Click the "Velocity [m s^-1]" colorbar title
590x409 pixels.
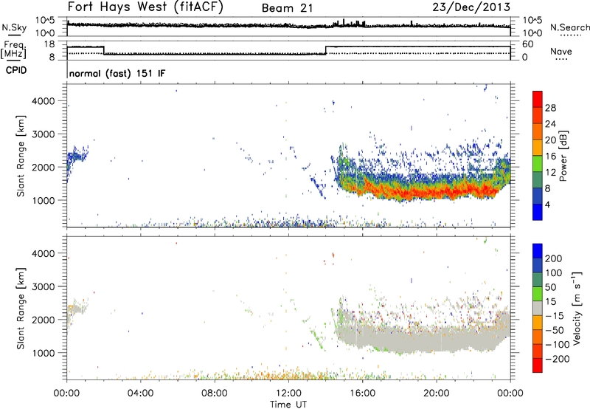(576, 308)
